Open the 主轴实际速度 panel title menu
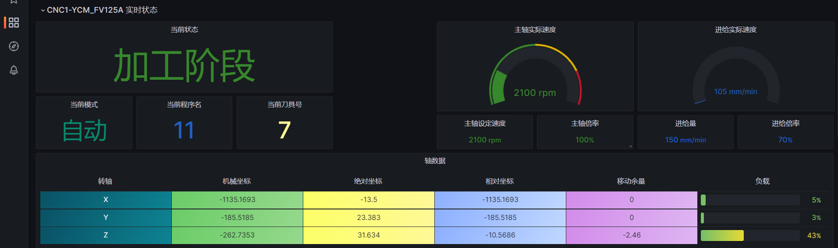This screenshot has width=838, height=248. pyautogui.click(x=535, y=29)
